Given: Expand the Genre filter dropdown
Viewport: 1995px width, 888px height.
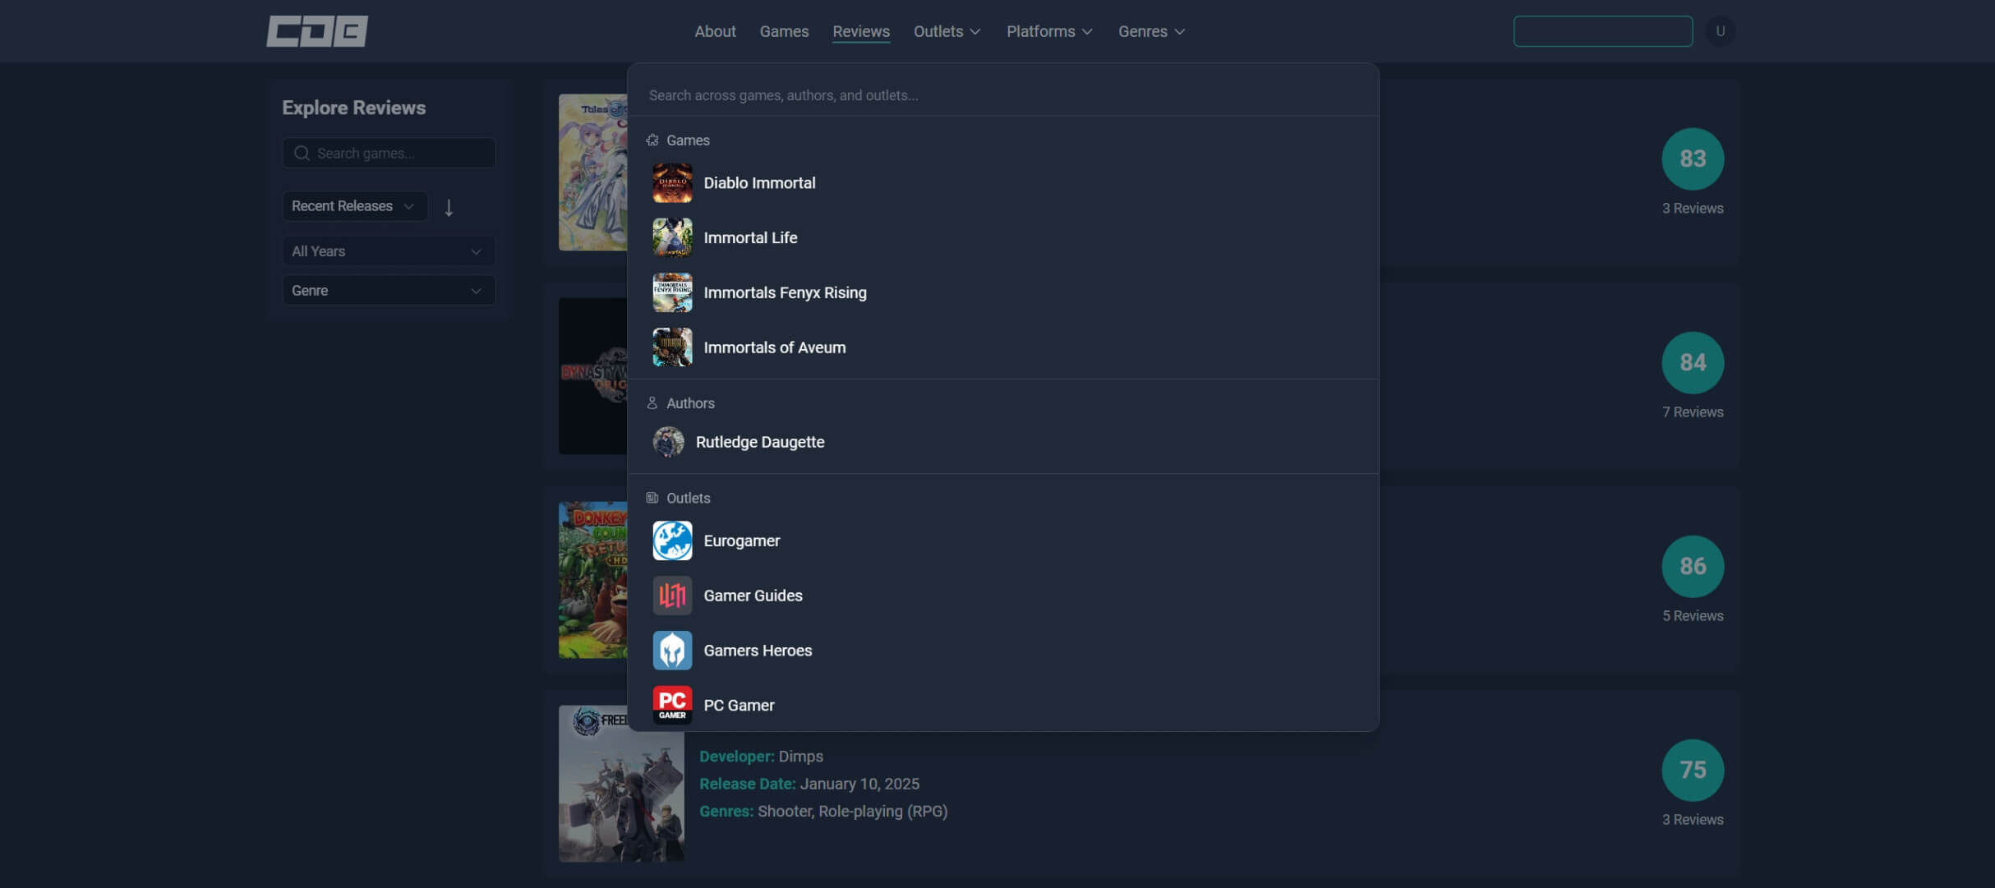Looking at the screenshot, I should click(389, 291).
